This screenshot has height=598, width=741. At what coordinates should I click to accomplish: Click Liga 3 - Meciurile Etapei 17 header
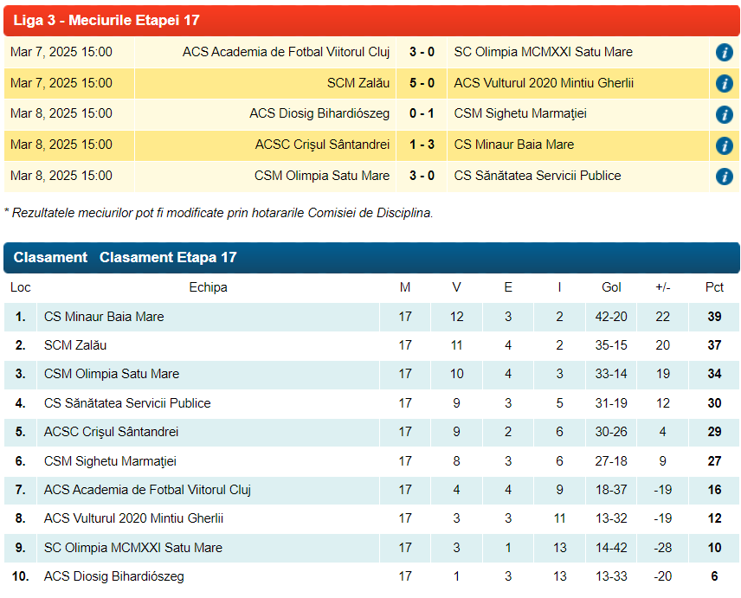coord(106,20)
